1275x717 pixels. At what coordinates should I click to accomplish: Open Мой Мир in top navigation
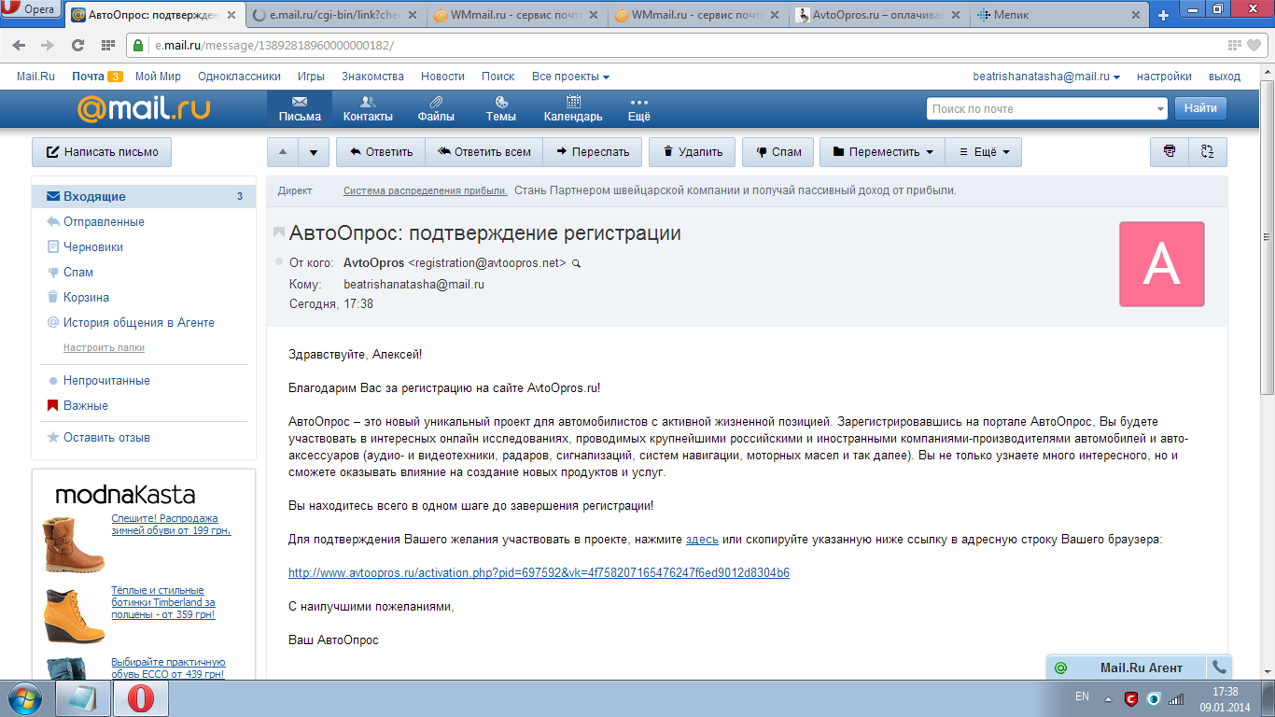point(158,77)
